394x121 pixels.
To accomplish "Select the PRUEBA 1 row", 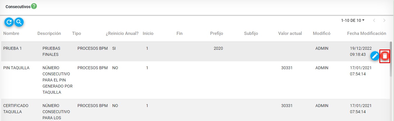I will click(x=12, y=49).
